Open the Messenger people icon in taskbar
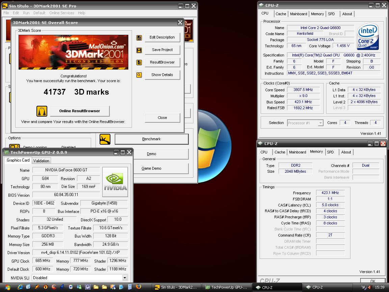This screenshot has height=292, width=389. click(79, 287)
